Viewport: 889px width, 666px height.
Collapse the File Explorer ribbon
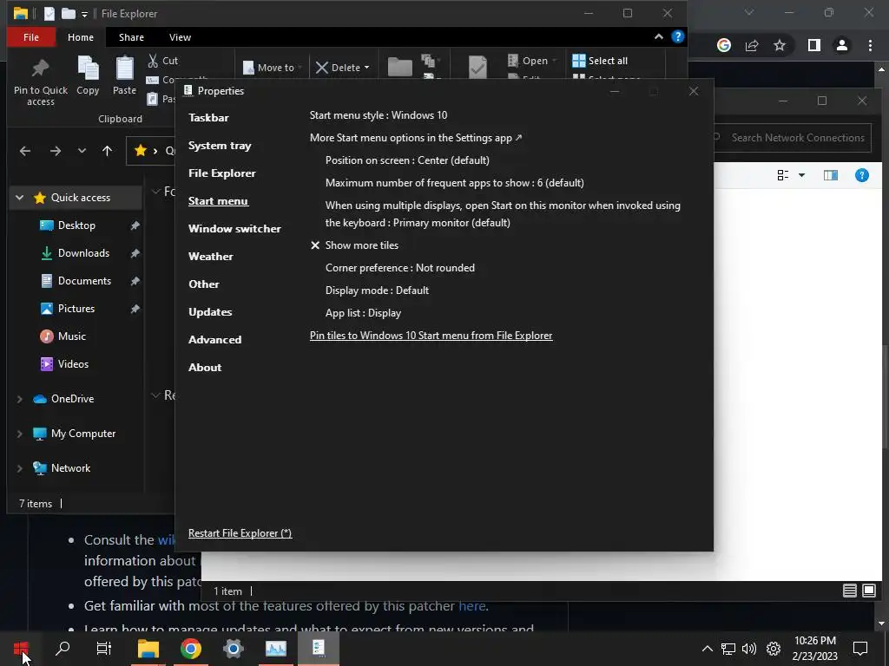(658, 36)
